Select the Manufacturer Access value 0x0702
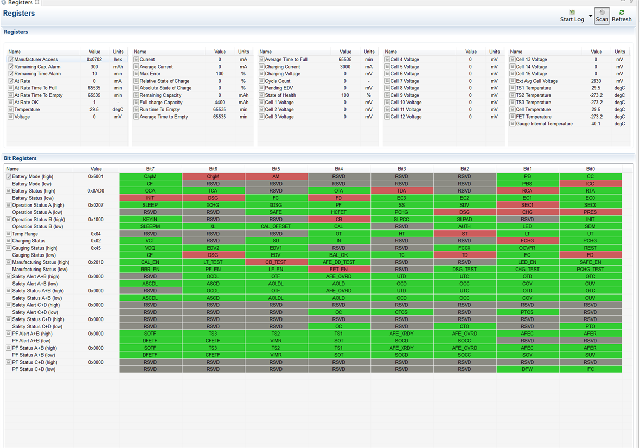This screenshot has height=448, width=640. pos(95,60)
